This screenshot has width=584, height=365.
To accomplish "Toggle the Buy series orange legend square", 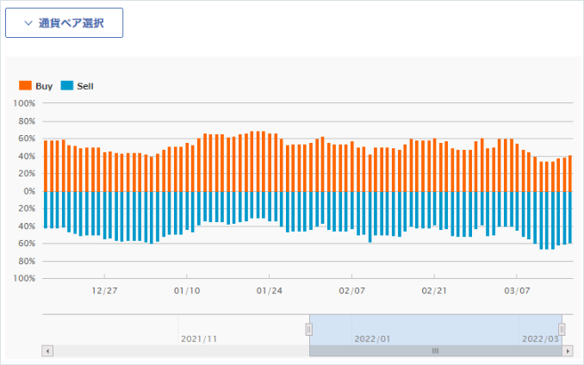I will point(25,86).
